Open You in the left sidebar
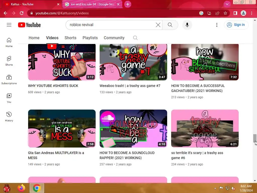Image resolution: width=257 pixels, height=193 pixels. point(9,98)
